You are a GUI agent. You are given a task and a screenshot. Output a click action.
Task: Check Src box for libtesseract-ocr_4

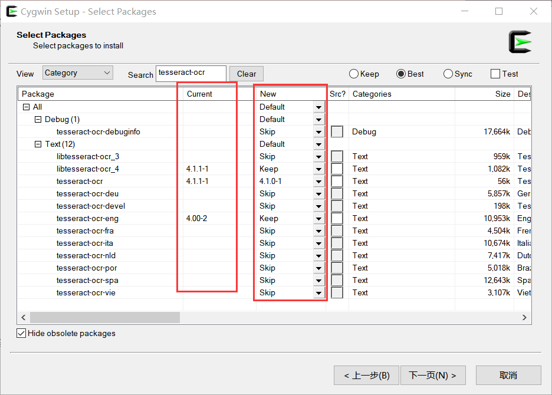(337, 169)
